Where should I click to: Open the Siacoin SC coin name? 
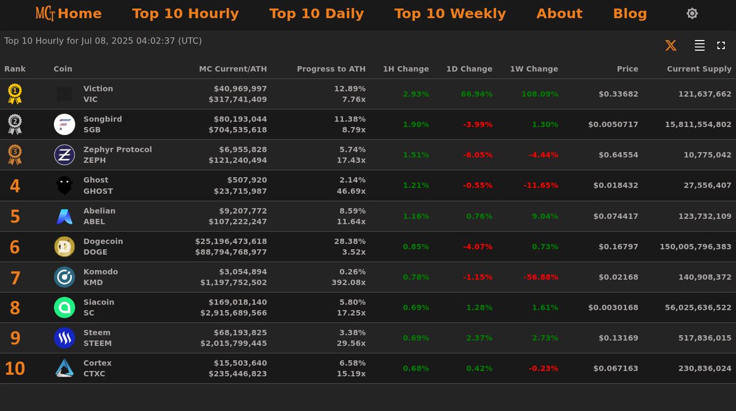(99, 307)
